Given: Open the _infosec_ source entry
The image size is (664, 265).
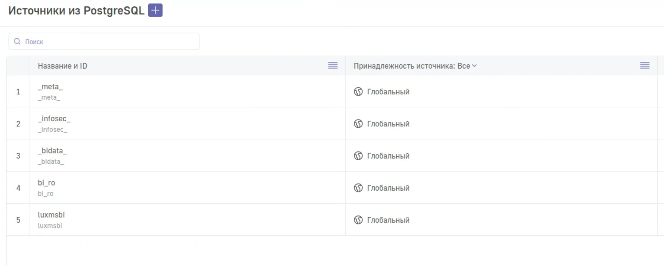Looking at the screenshot, I should 54,119.
